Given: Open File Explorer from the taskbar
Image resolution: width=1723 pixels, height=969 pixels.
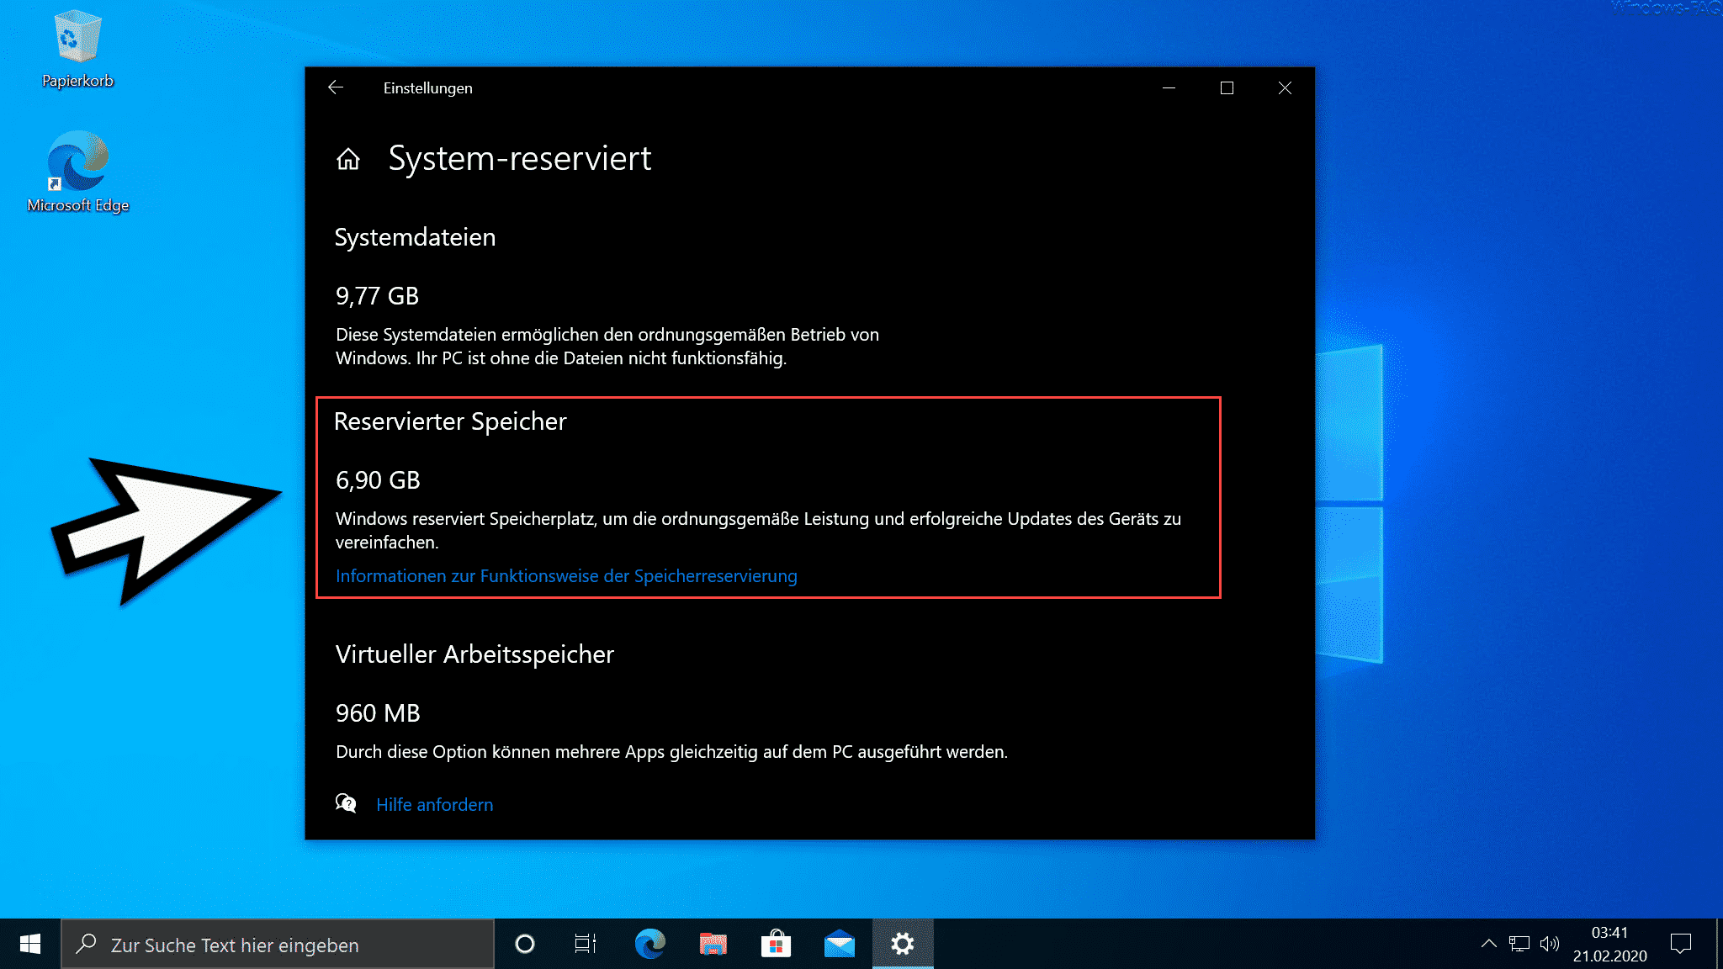Looking at the screenshot, I should pyautogui.click(x=713, y=944).
